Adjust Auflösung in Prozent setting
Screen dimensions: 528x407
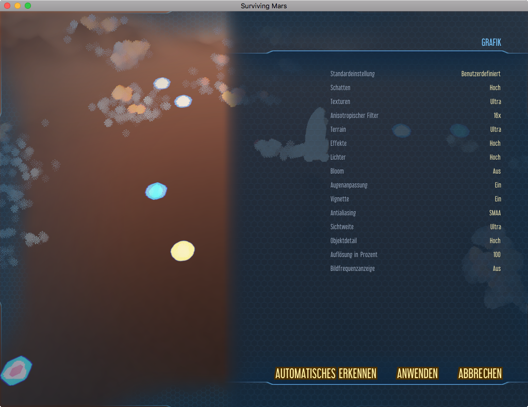[x=416, y=255]
